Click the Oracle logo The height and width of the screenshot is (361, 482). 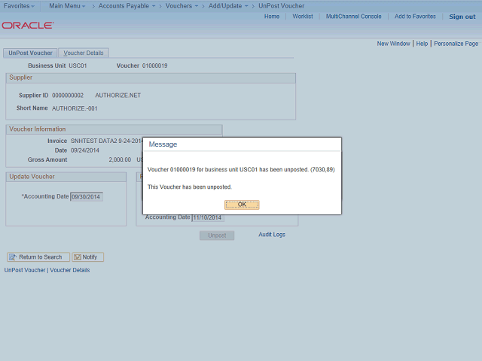point(28,25)
